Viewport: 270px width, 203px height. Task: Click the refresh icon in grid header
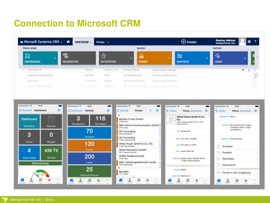[249, 70]
